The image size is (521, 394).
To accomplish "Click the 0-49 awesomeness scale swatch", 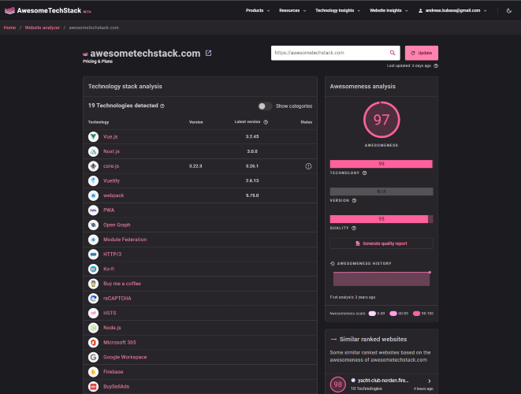I will click(372, 314).
